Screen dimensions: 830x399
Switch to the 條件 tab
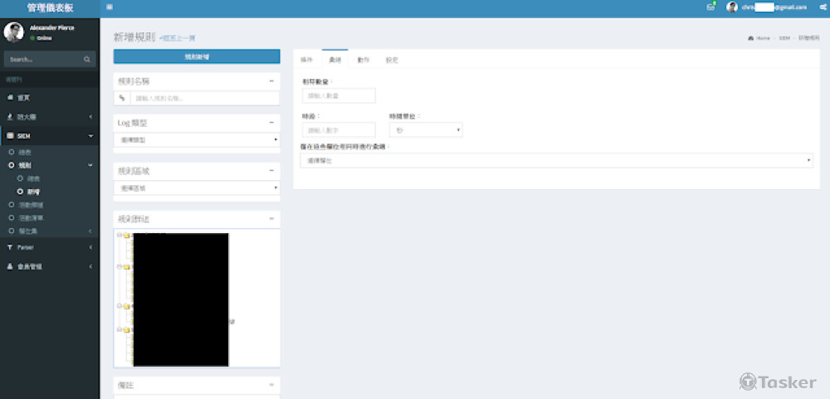[x=307, y=60]
